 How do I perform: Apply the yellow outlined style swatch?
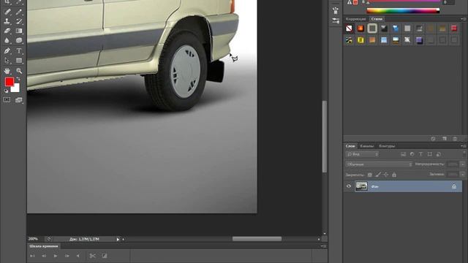pyautogui.click(x=361, y=40)
